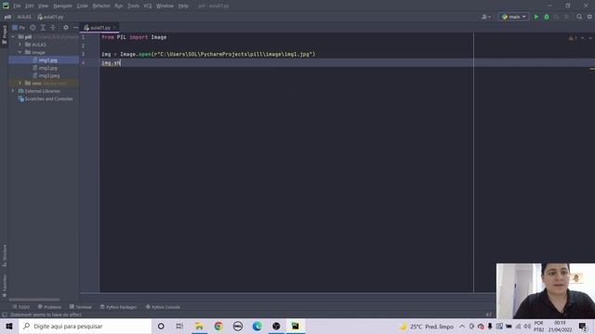The width and height of the screenshot is (595, 334).
Task: Open Task View on the taskbar
Action: pos(179,326)
